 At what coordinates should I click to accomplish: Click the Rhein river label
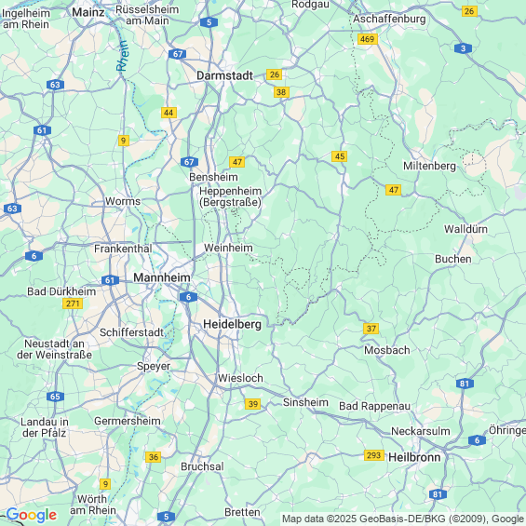[x=122, y=56]
